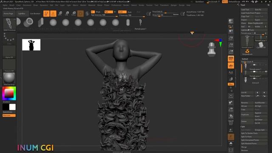Click the Xpose icon
Image resolution: width=272 pixels, height=153 pixels.
(231, 150)
